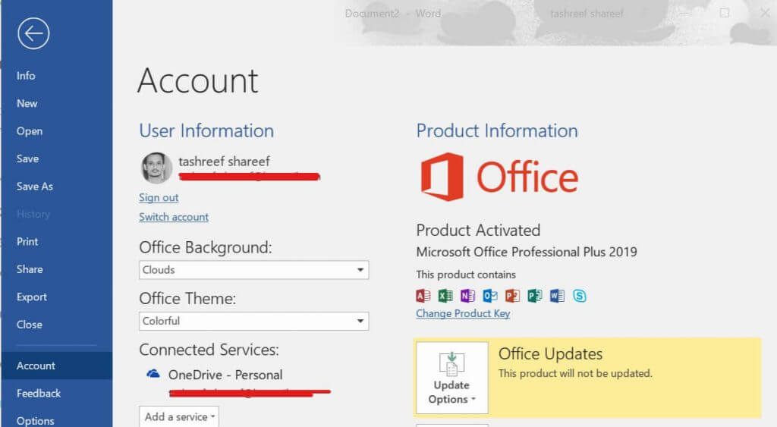Open Word Options from sidebar
This screenshot has height=427, width=777.
coord(35,421)
